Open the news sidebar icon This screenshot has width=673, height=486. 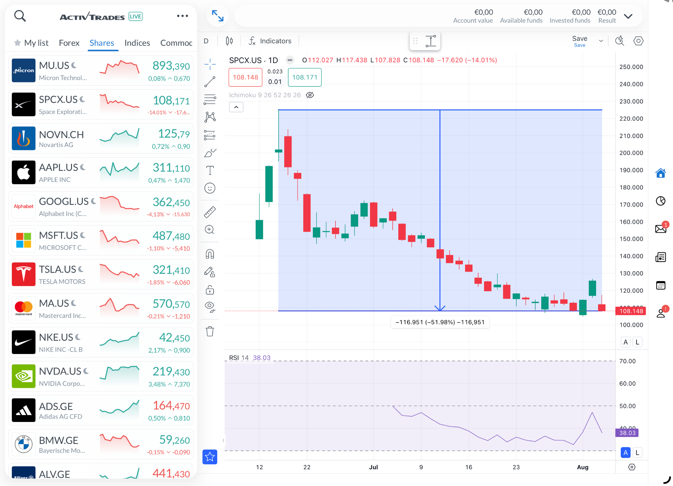pos(661,257)
